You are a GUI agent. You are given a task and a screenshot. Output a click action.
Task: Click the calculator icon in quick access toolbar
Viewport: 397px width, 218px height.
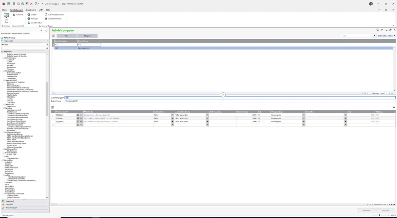pyautogui.click(x=14, y=4)
